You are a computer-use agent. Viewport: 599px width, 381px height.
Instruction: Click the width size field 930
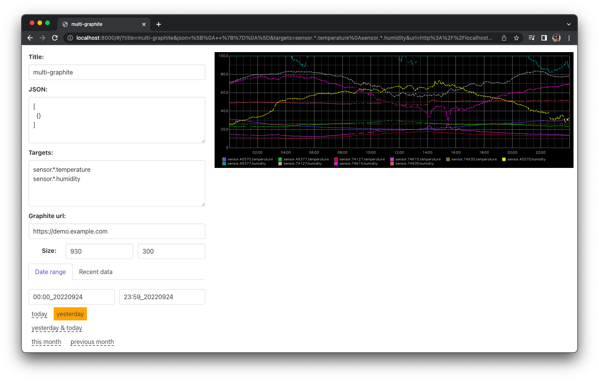(99, 251)
